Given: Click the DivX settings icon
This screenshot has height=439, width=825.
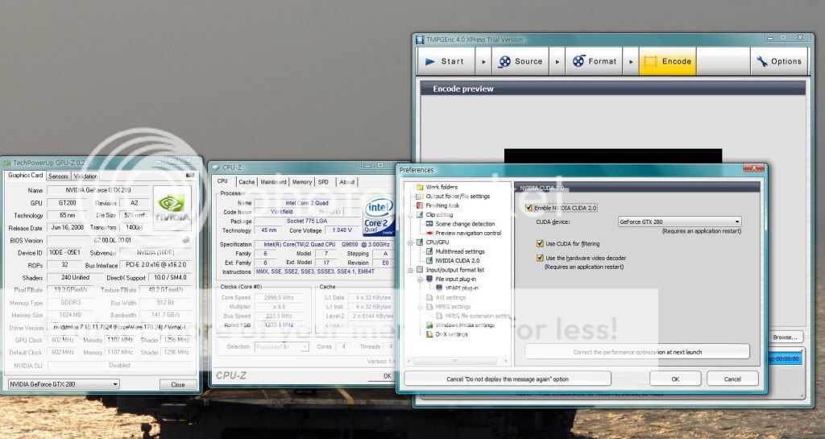Looking at the screenshot, I should click(429, 334).
